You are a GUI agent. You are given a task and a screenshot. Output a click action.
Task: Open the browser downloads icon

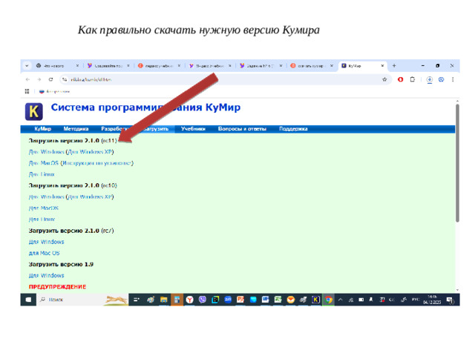[x=429, y=79]
